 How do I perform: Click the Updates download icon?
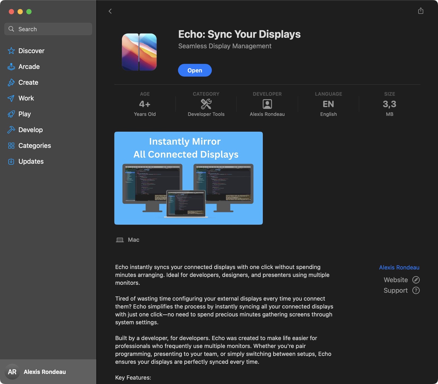11,161
